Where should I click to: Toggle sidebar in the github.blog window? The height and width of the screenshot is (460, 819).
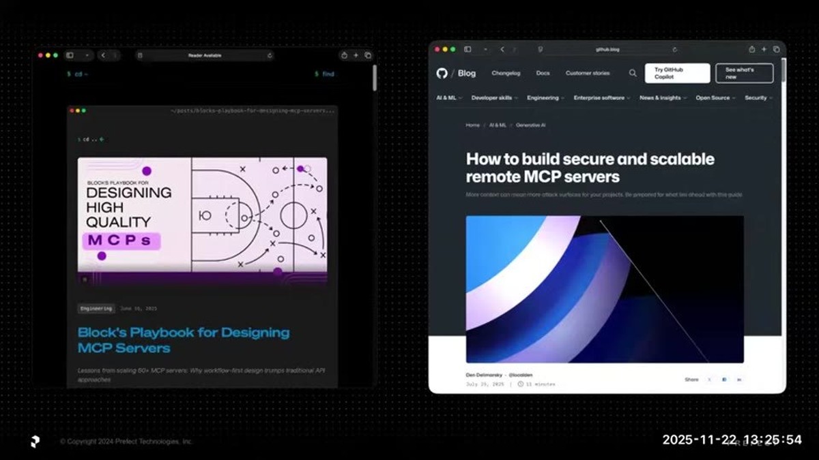468,49
